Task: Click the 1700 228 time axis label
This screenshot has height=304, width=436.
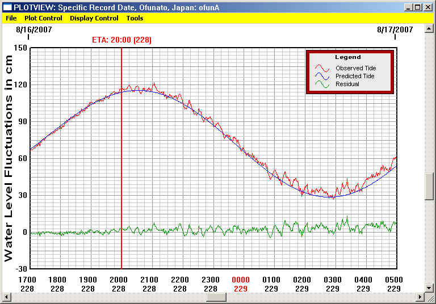Action: click(x=27, y=284)
